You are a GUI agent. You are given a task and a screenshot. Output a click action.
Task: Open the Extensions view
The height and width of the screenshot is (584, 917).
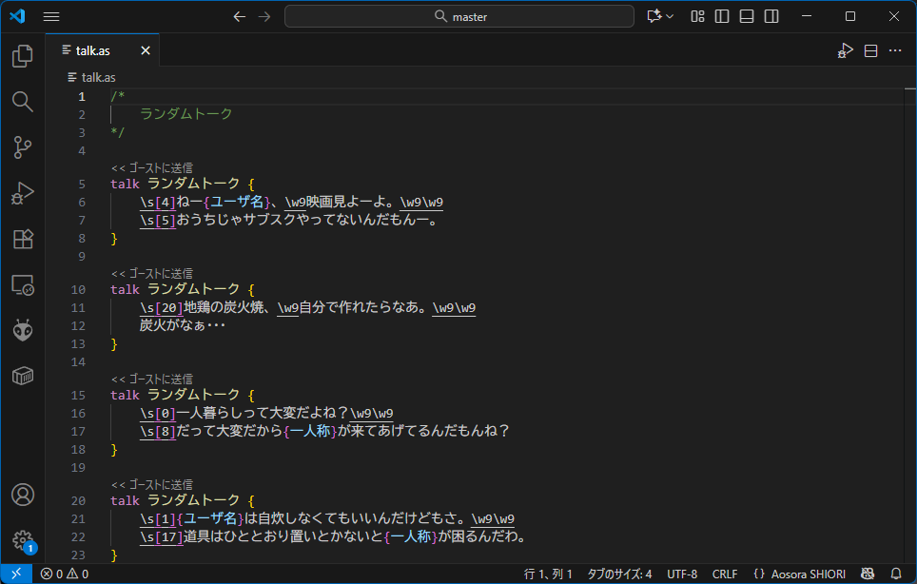[x=23, y=239]
